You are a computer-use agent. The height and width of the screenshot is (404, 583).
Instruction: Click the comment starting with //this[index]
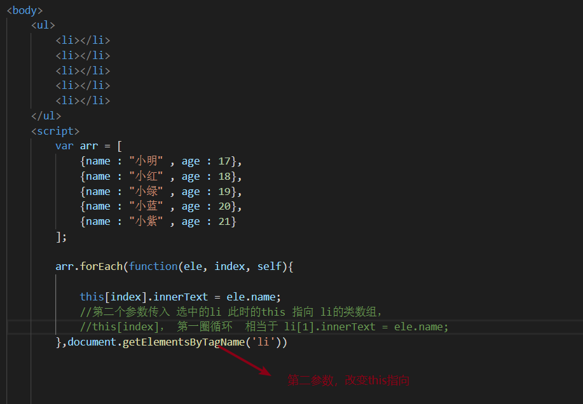coord(264,327)
